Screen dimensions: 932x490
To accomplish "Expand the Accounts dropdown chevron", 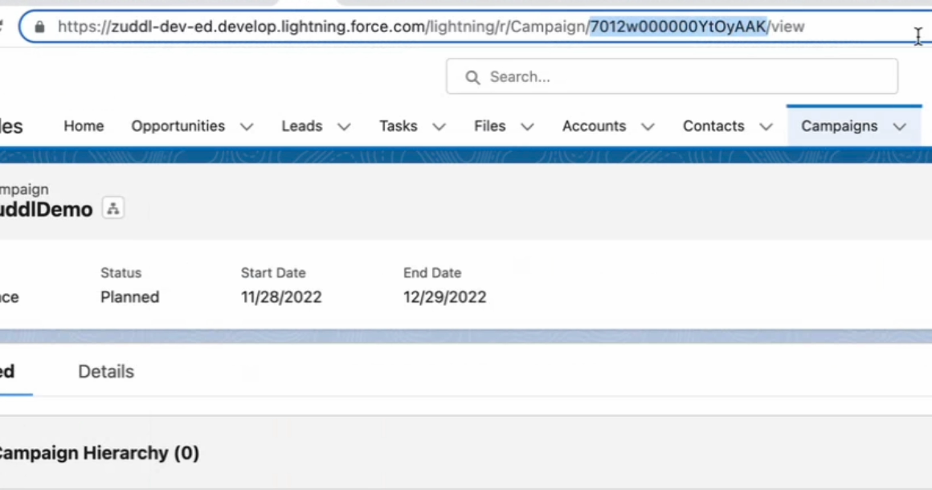I will pyautogui.click(x=648, y=127).
